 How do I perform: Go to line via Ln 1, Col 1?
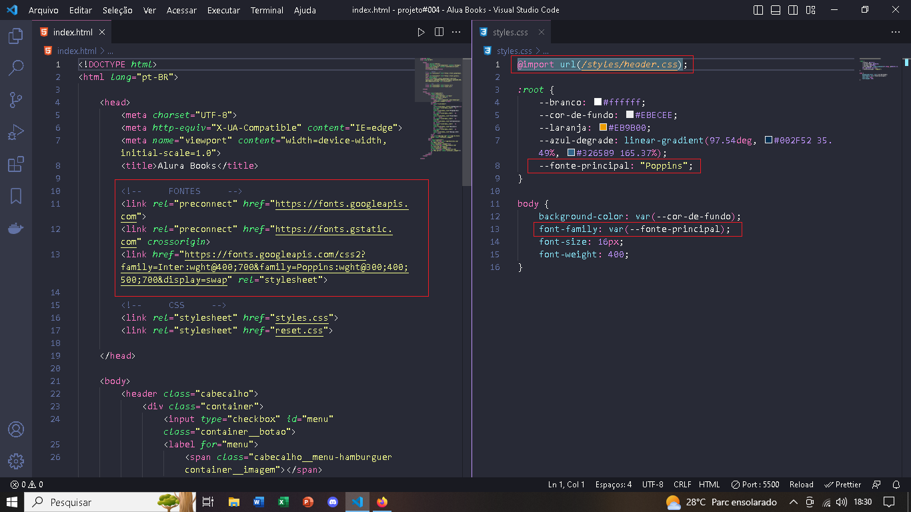tap(566, 485)
